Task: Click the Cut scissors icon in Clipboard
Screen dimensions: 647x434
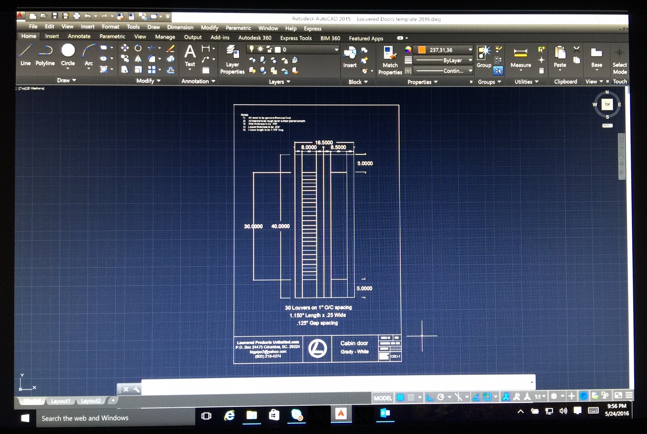Action: [x=577, y=49]
